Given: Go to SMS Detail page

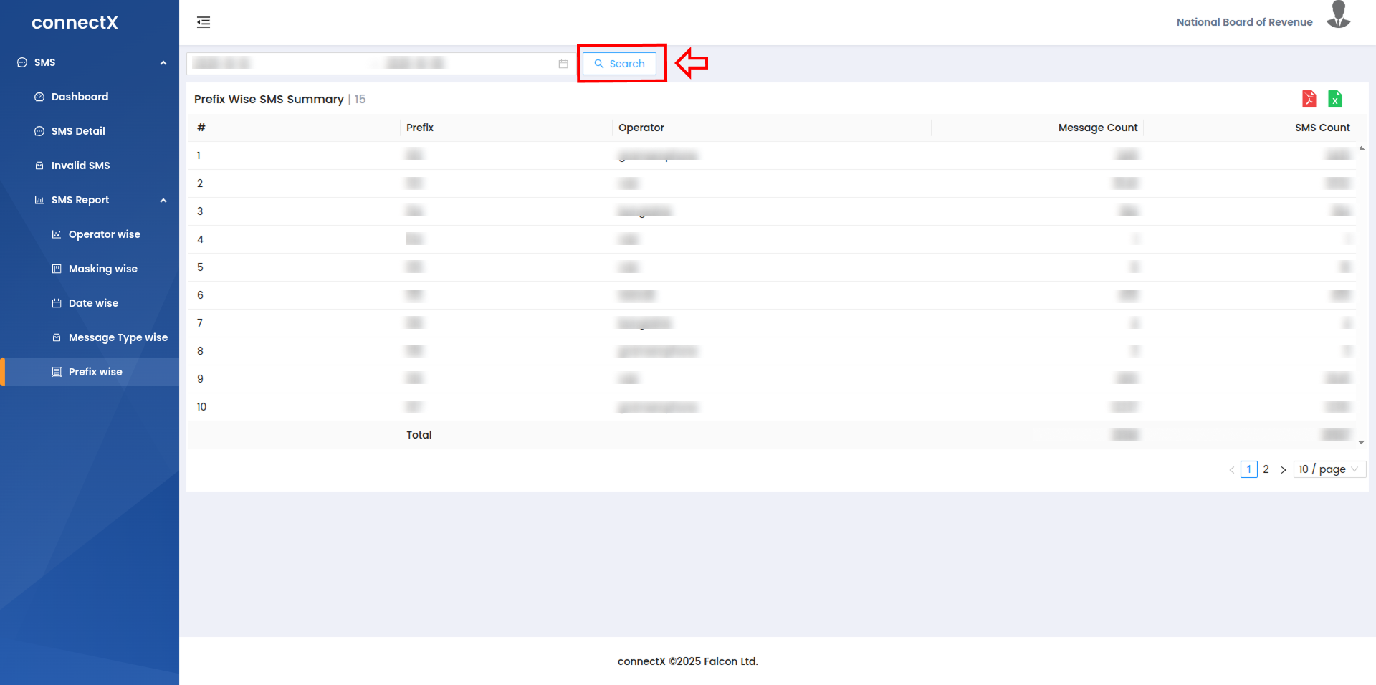Looking at the screenshot, I should pos(78,131).
